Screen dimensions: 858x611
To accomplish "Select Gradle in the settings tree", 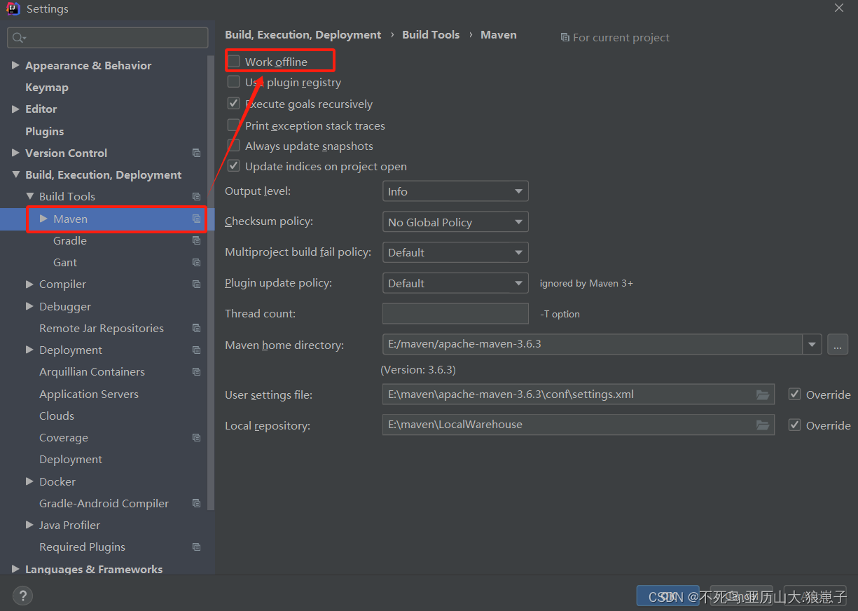I will (x=69, y=240).
